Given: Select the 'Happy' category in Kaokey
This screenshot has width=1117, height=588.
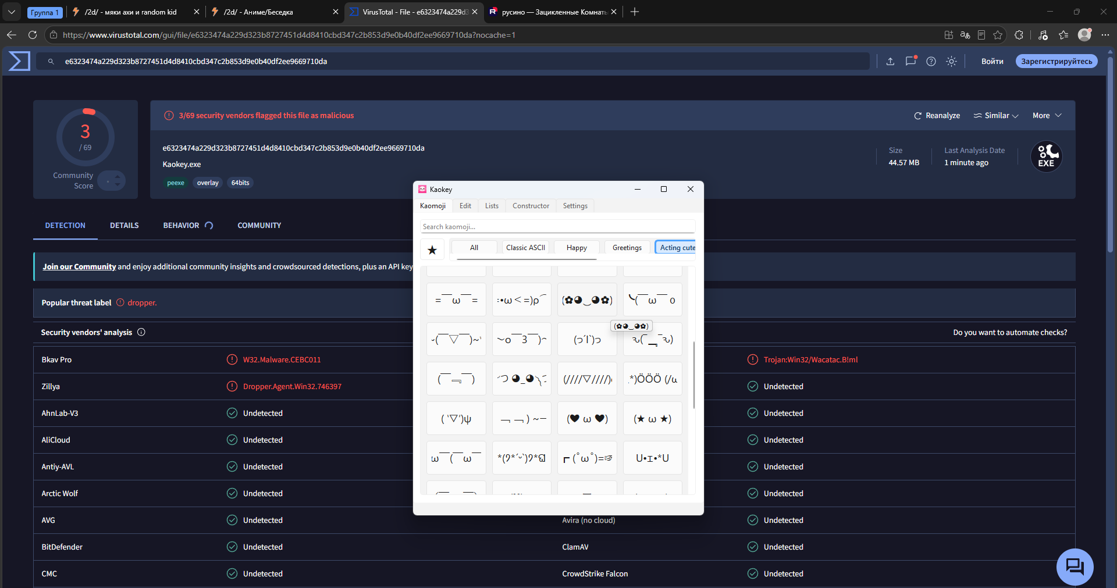Looking at the screenshot, I should [577, 248].
